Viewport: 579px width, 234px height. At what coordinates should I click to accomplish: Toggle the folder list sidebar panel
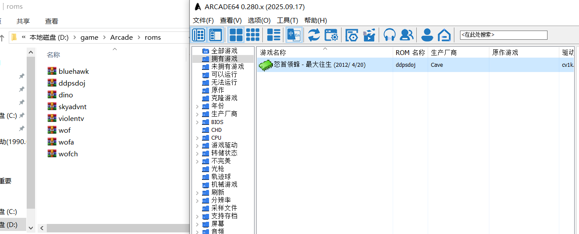point(199,35)
